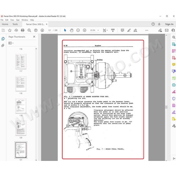Click the Print file icon
Screen dimensions: 176x176
[23, 30]
